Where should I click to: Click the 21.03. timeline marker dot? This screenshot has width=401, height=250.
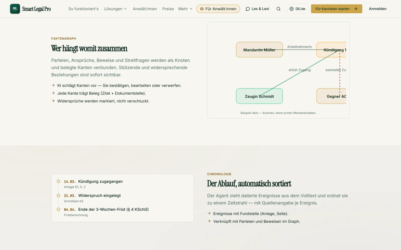58,195
